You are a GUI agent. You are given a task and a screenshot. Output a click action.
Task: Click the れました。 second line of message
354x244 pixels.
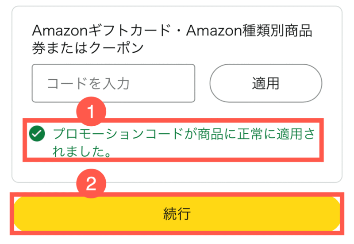pos(82,151)
